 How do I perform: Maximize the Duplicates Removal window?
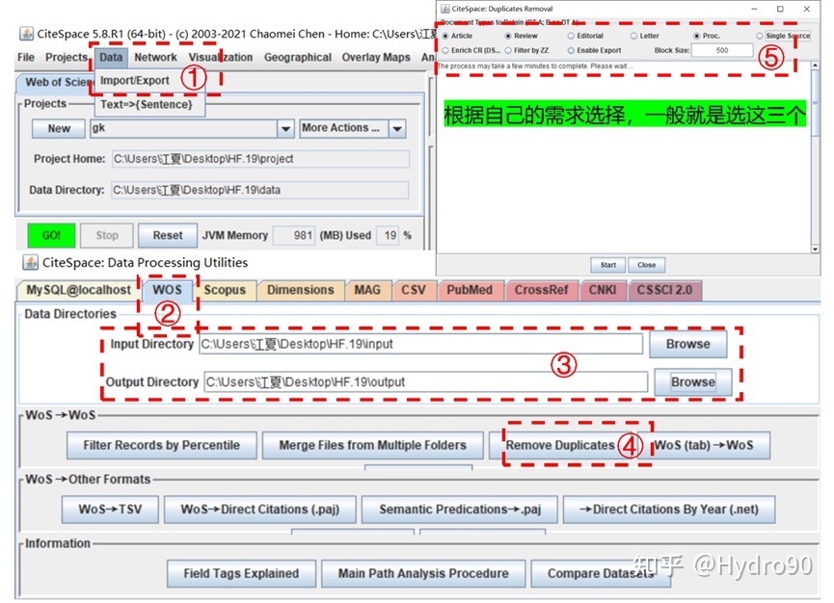coord(780,9)
